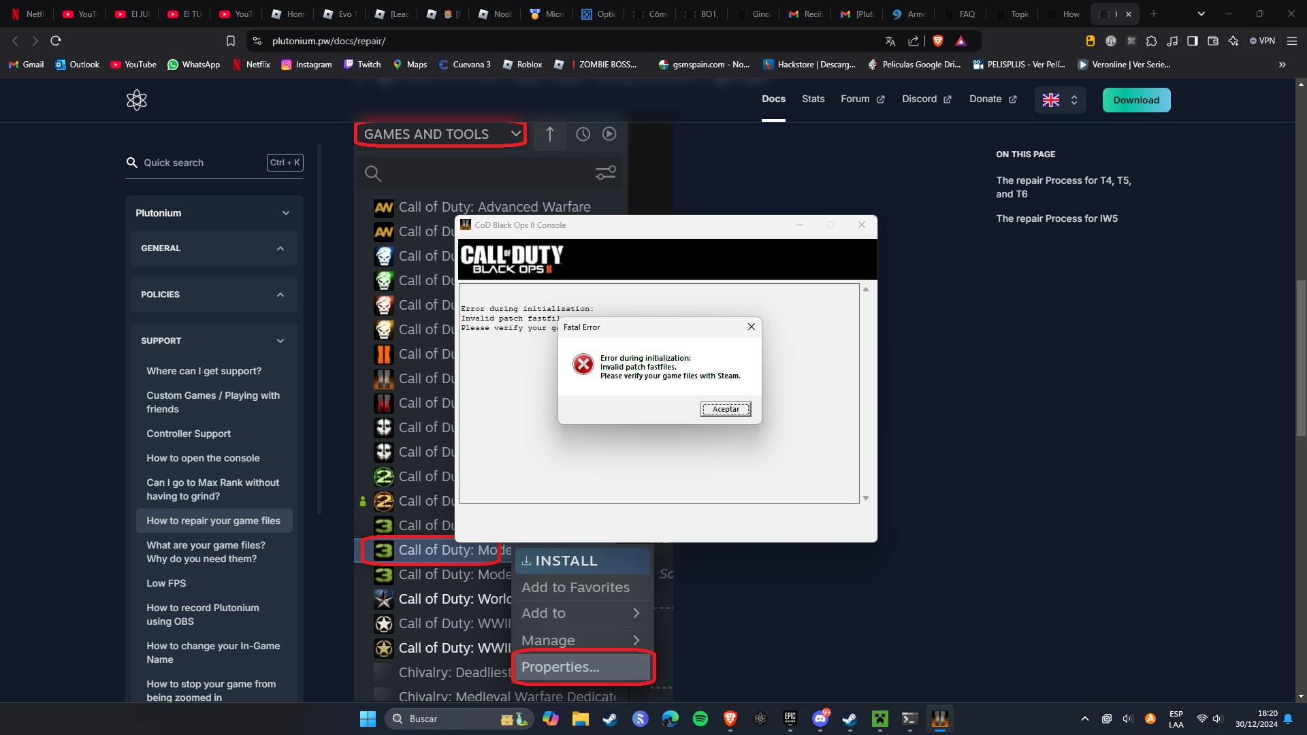The image size is (1307, 735).
Task: Click the site settings icon beside the URL
Action: (x=257, y=41)
